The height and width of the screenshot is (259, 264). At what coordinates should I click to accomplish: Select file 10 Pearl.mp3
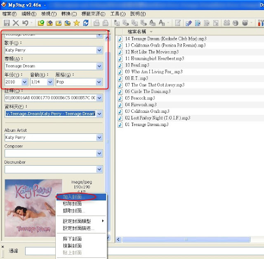coord(137,65)
